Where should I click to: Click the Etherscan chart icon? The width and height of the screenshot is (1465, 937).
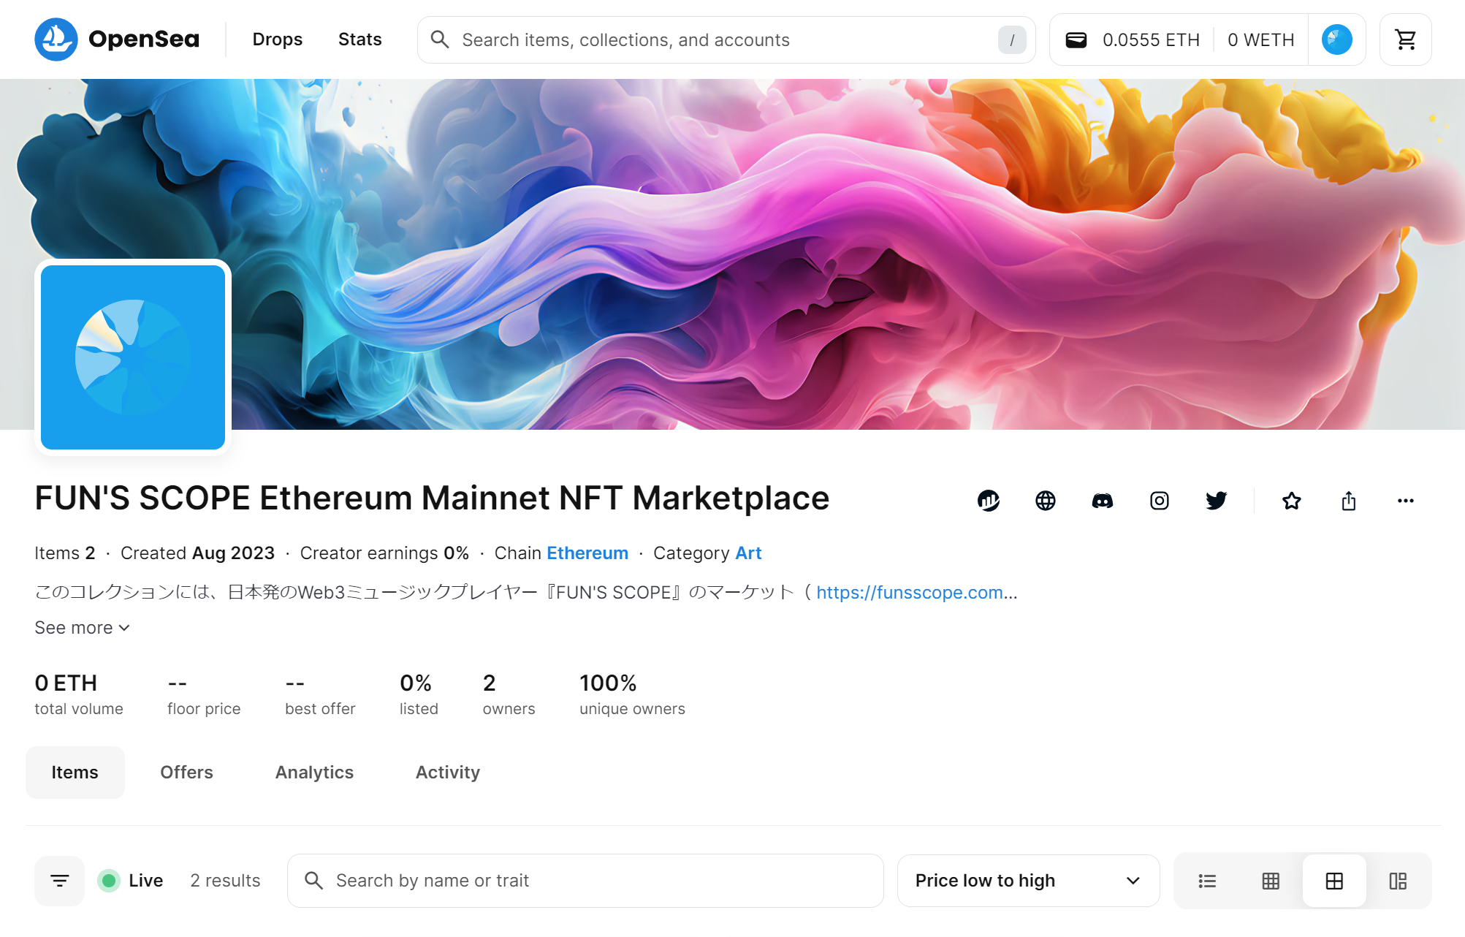coord(988,501)
